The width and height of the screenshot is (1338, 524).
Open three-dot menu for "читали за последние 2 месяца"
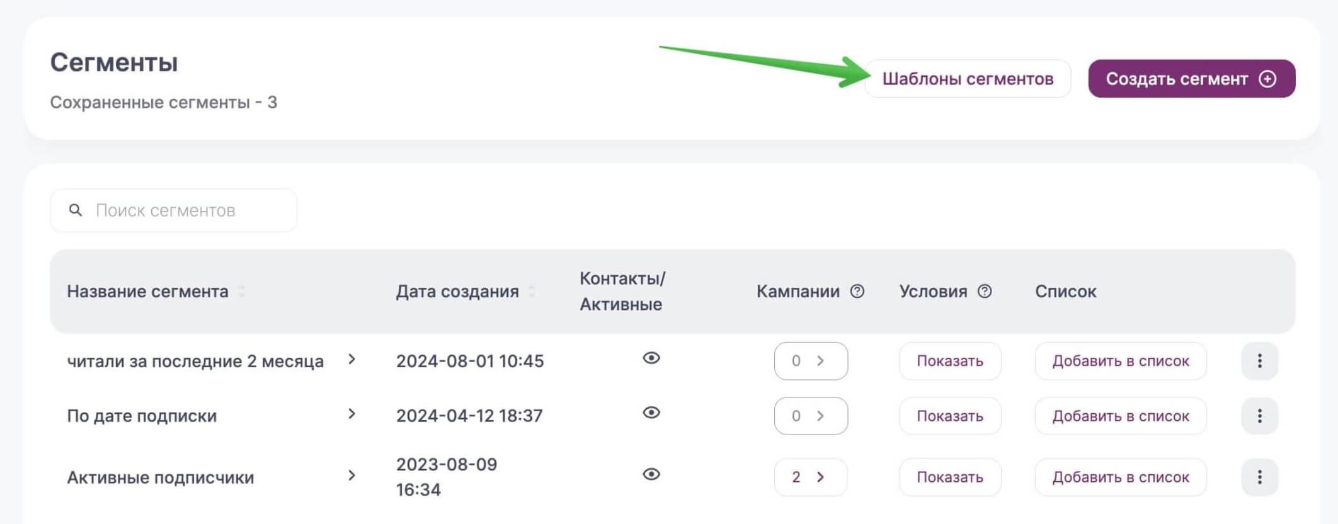pyautogui.click(x=1259, y=361)
